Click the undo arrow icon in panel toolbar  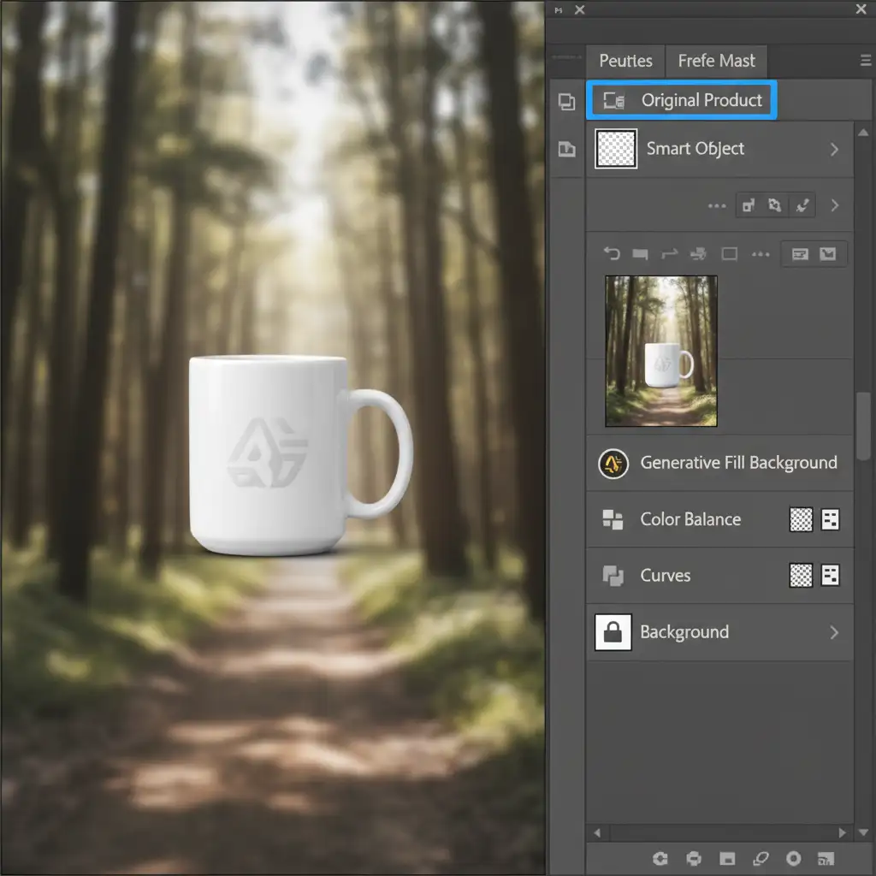pyautogui.click(x=612, y=254)
